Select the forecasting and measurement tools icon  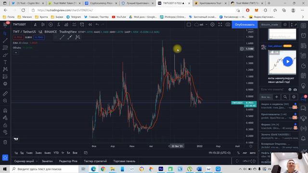click(5, 76)
